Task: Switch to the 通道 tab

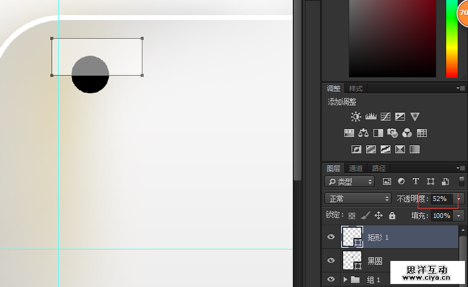Action: (356, 168)
